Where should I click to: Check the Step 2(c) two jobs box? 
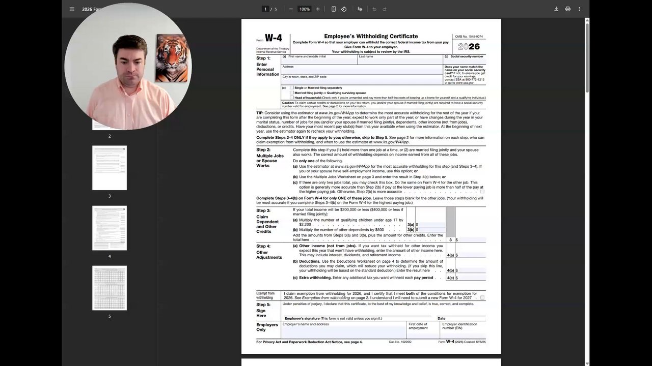(482, 192)
